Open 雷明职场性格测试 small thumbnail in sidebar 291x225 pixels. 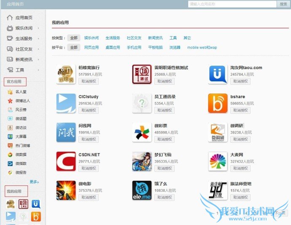[x=23, y=204]
